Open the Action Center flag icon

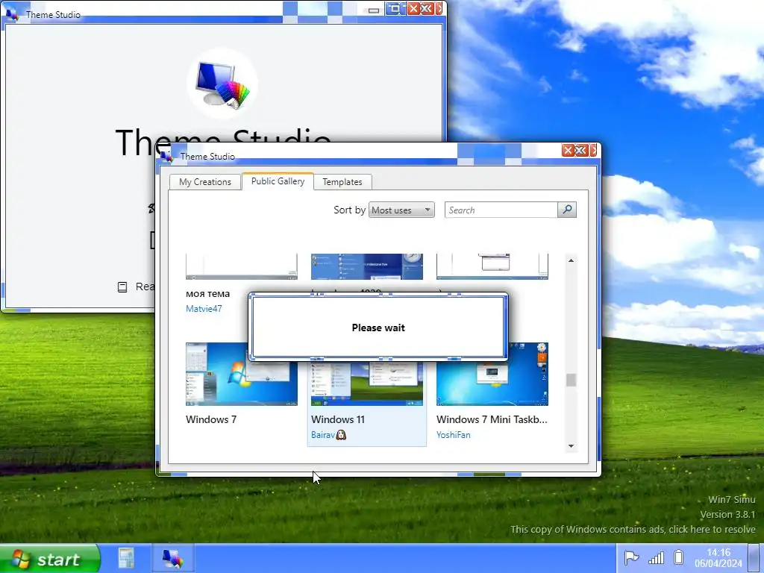click(x=631, y=557)
